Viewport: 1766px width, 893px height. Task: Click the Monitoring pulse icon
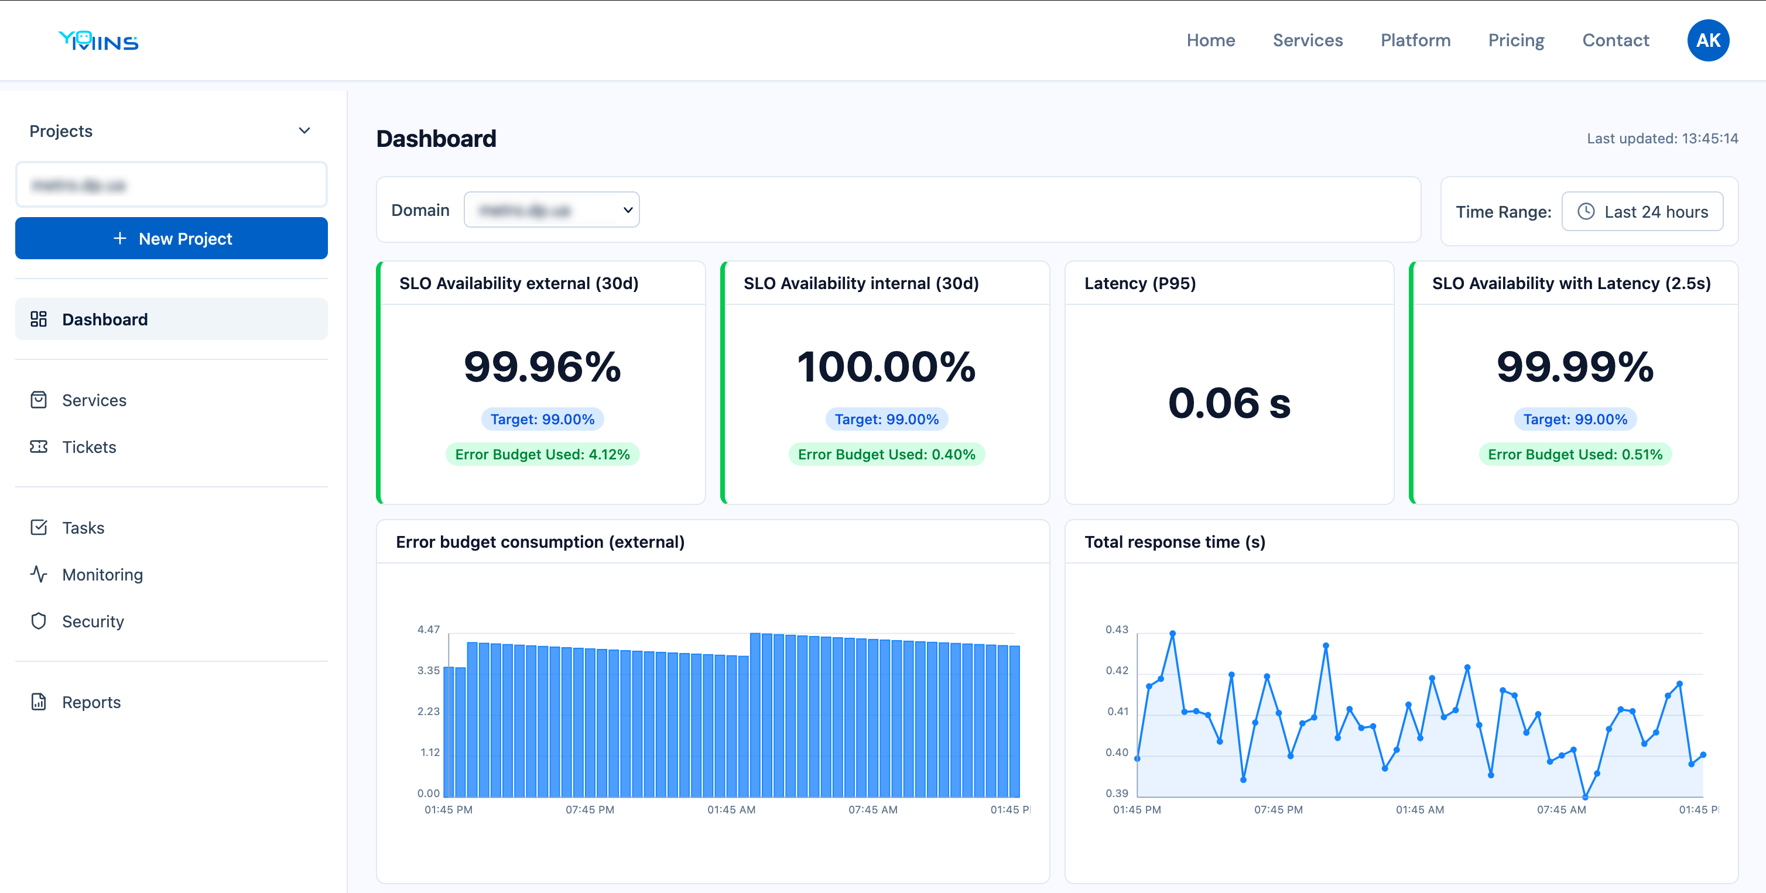coord(39,574)
